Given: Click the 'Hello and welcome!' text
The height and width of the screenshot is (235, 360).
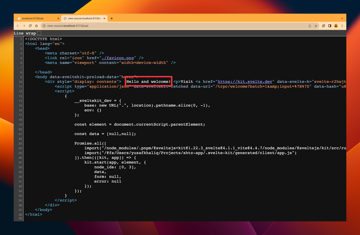Looking at the screenshot, I should click(x=148, y=82).
